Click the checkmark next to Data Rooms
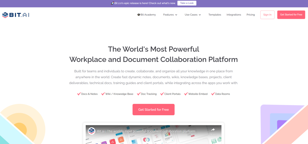 tap(213, 94)
